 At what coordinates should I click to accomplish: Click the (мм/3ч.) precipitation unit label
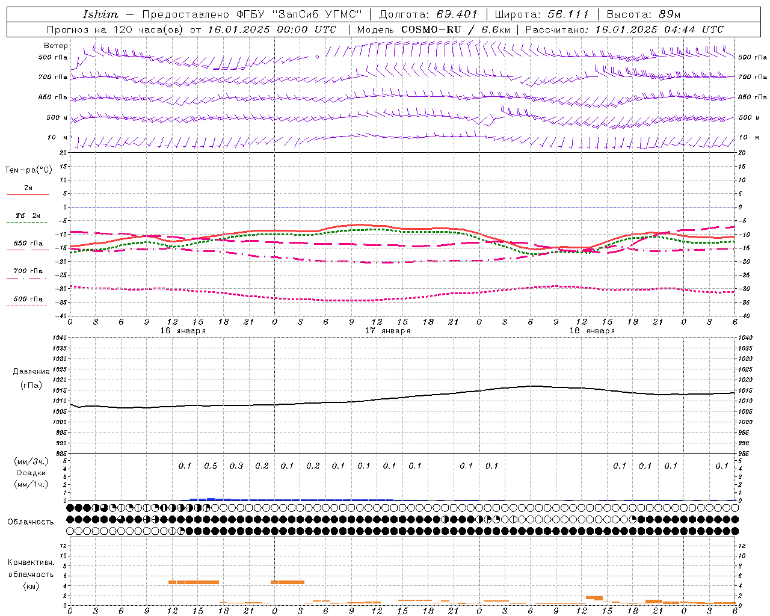pos(31,461)
